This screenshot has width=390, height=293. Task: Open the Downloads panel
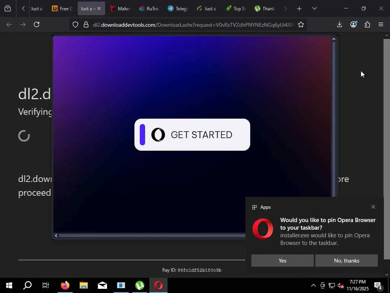(x=339, y=24)
